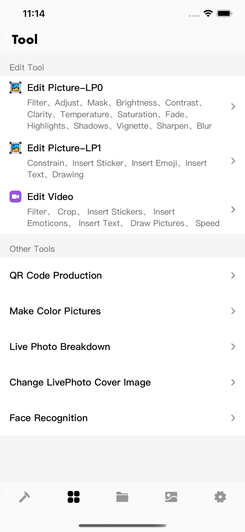Select the Edit Picture-LP0 tool icon

pos(15,88)
